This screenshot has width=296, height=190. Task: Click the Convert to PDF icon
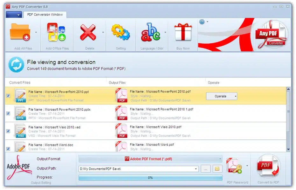(x=268, y=166)
